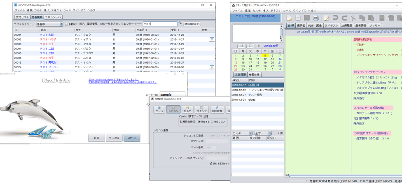Select document row テスト報告
This screenshot has width=402, height=185.
pyautogui.click(x=257, y=95)
